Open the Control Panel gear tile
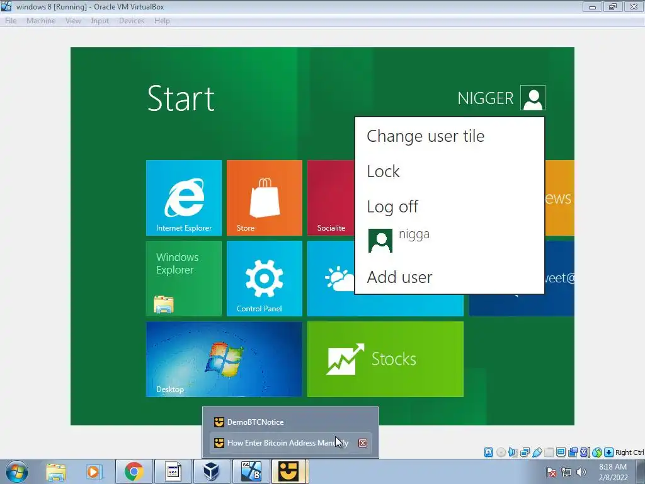The image size is (645, 484). (264, 278)
